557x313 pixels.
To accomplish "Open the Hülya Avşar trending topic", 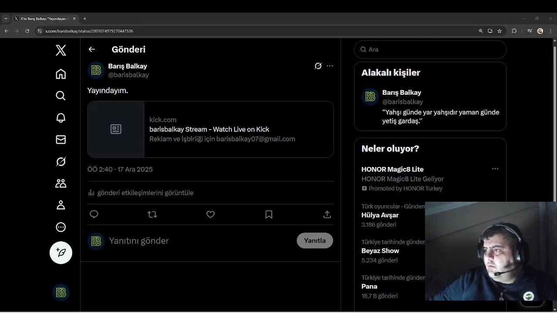I will click(380, 215).
